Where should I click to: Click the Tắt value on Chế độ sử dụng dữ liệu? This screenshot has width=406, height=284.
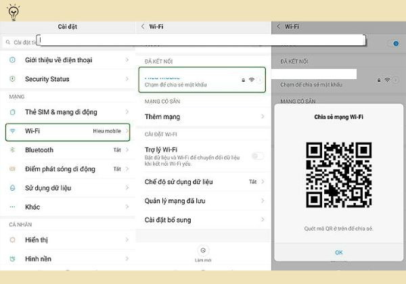click(x=252, y=182)
